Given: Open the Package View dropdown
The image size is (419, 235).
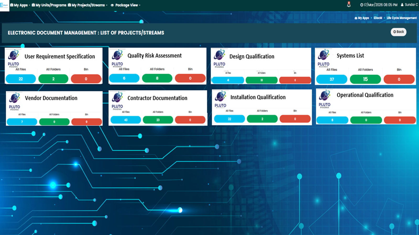Looking at the screenshot, I should pos(125,5).
